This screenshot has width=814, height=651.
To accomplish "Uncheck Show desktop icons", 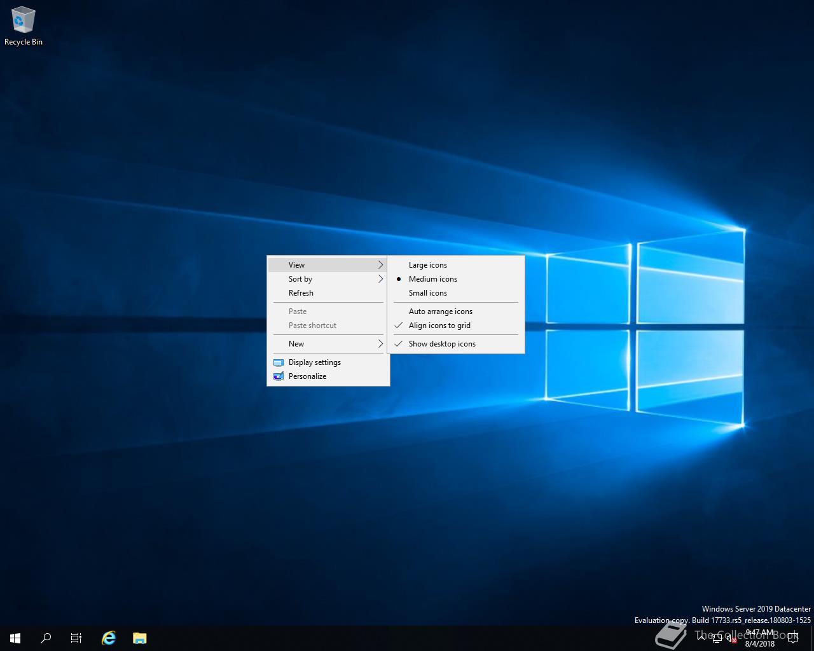I will [456, 344].
